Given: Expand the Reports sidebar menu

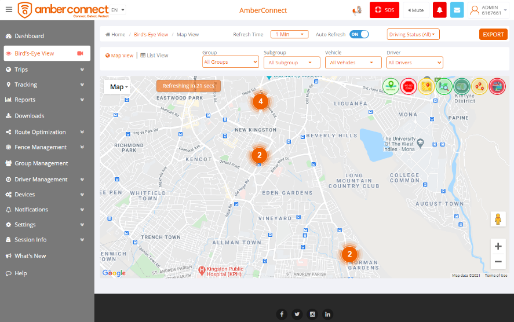Looking at the screenshot, I should point(45,100).
